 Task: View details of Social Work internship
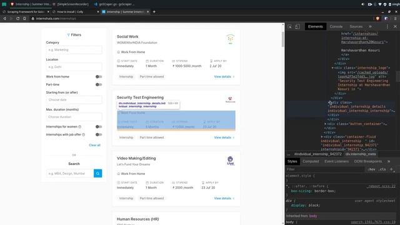224,76
